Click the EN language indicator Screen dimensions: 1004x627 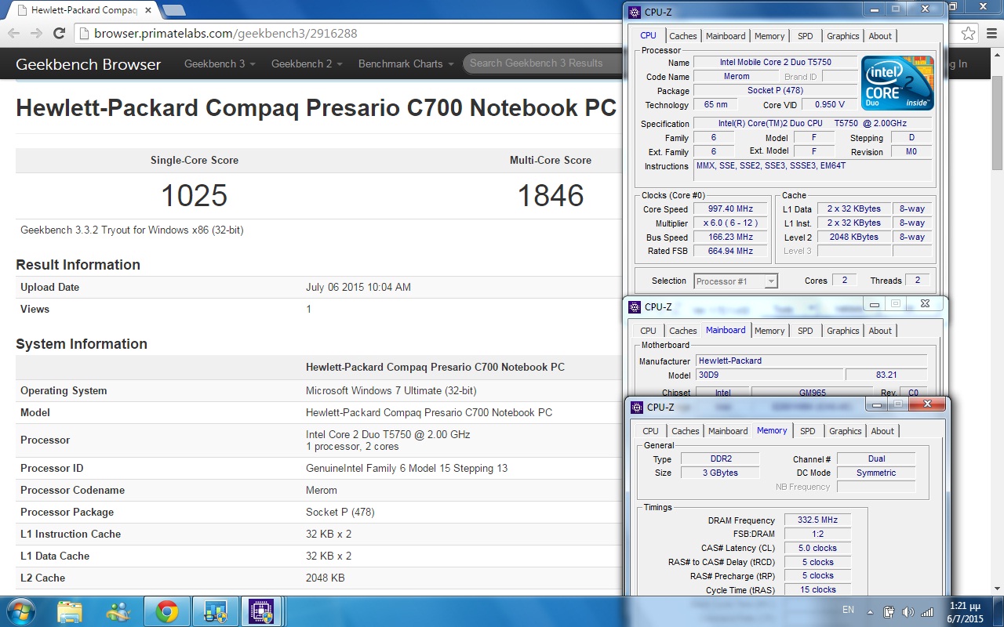tap(848, 610)
